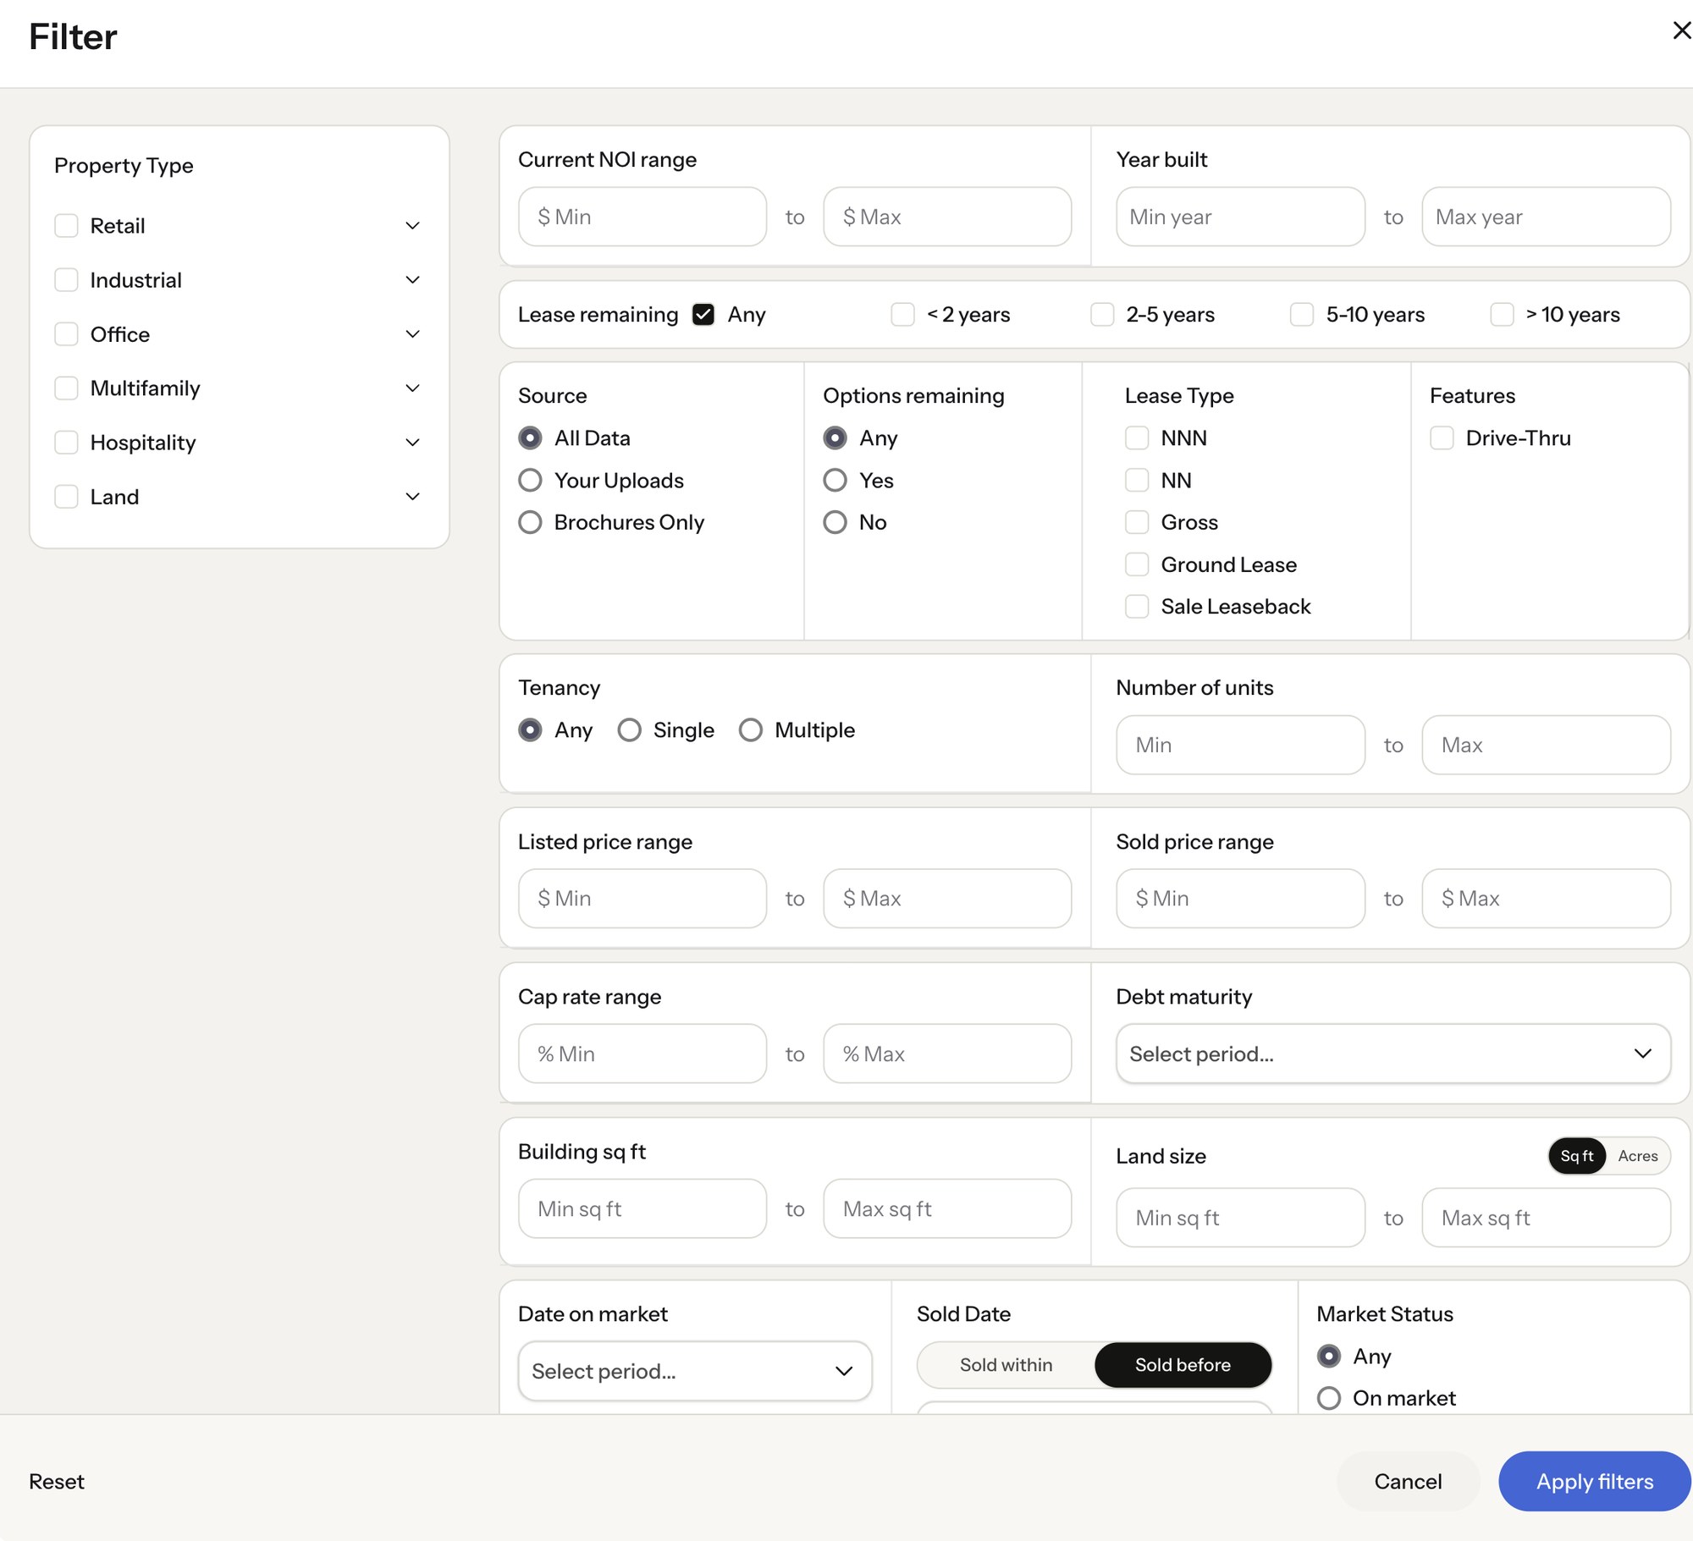Focus the Land size Max sq ft field
This screenshot has height=1541, width=1693.
(1546, 1218)
